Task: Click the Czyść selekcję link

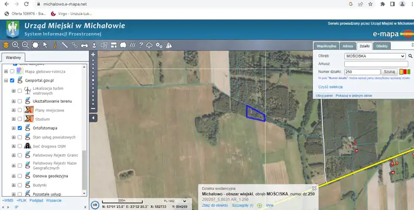Action: 330,87
